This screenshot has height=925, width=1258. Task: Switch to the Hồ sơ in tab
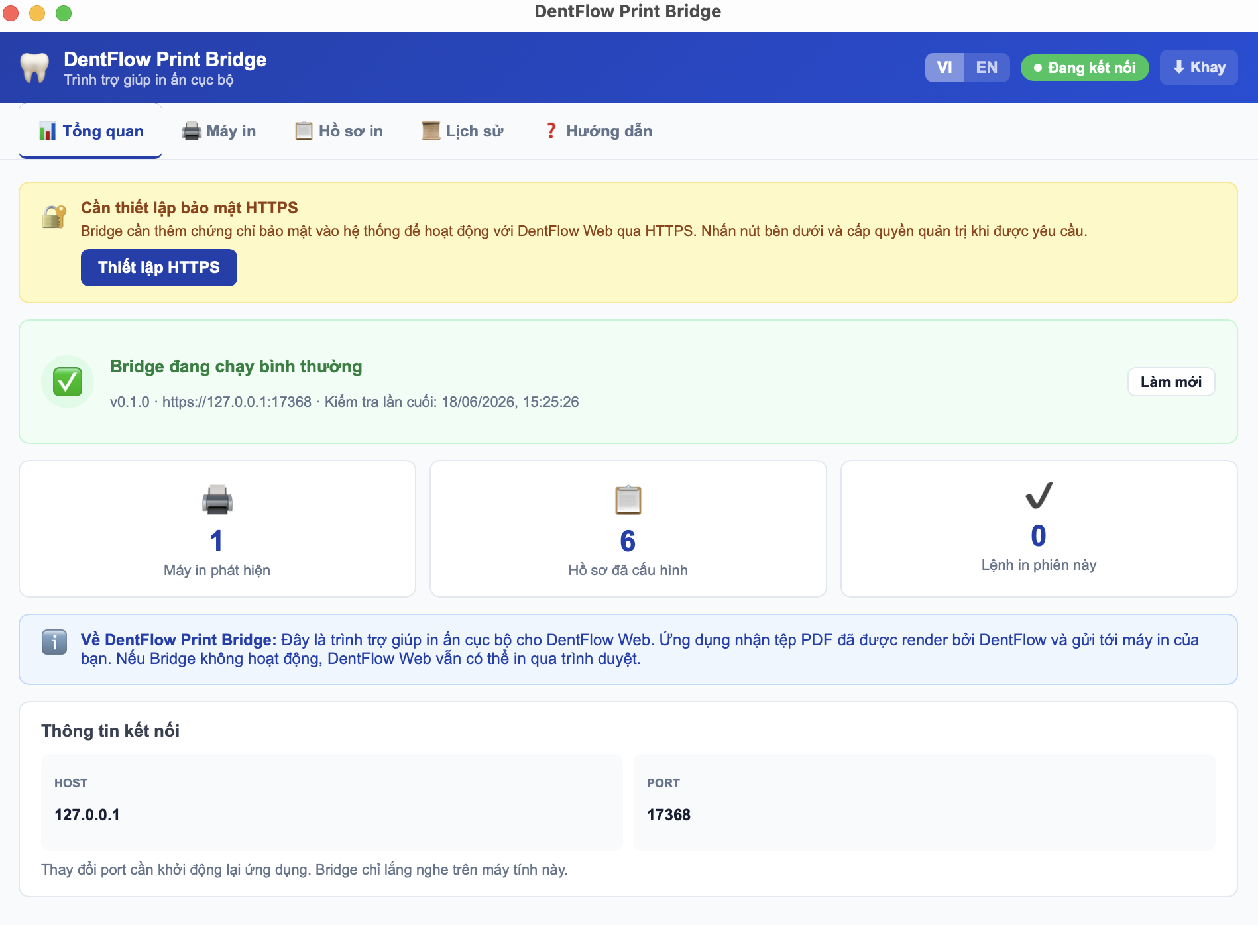(x=339, y=131)
